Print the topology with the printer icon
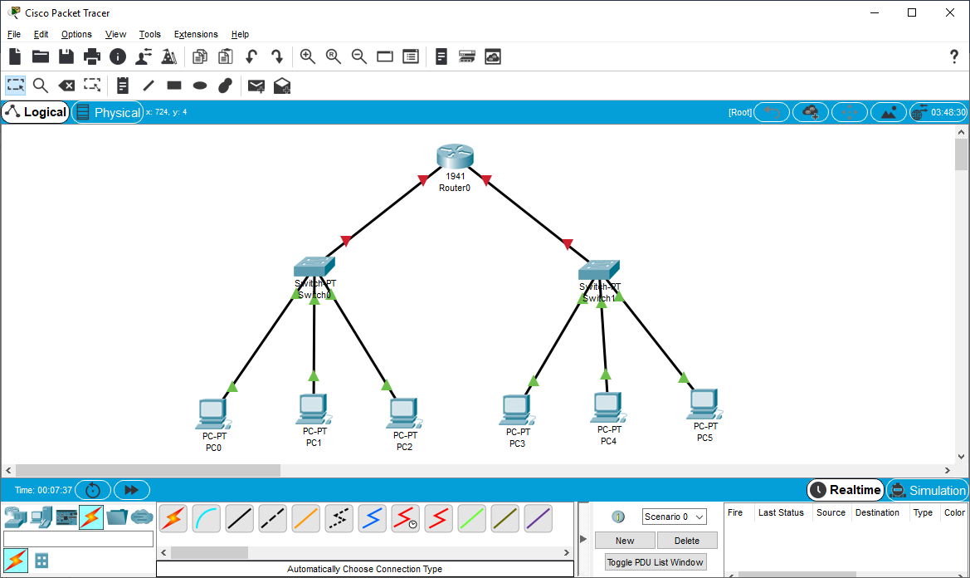Screen dimensions: 970x578 (91, 57)
